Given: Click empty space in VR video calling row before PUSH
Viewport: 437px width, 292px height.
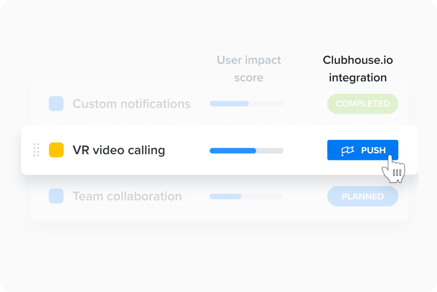Looking at the screenshot, I should 305,150.
